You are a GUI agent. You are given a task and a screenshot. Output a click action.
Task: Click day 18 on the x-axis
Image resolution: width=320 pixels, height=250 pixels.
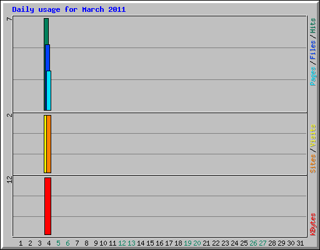tap(178, 243)
